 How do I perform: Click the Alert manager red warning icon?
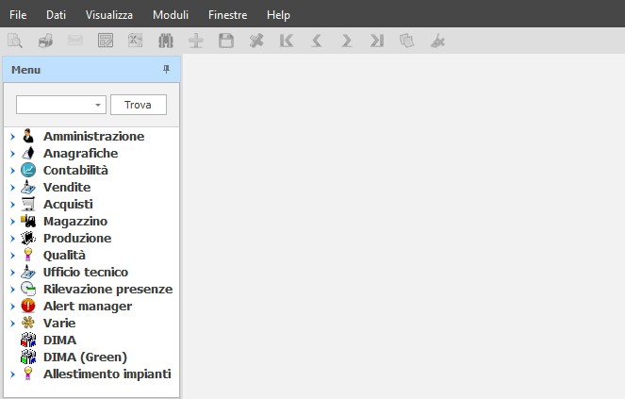pos(28,306)
